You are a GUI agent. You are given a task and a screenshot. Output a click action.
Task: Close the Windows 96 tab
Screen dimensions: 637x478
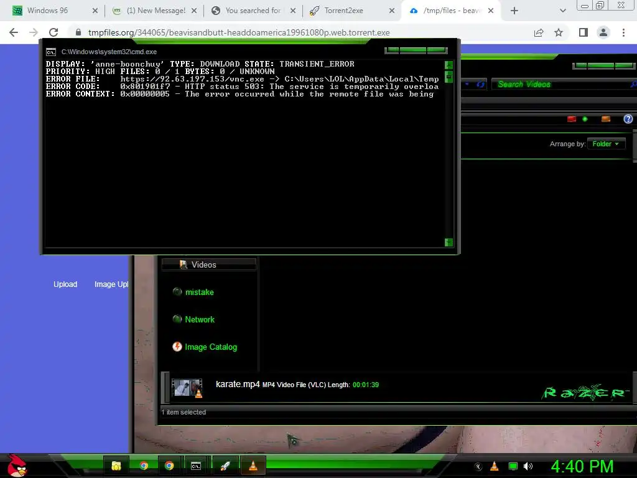coord(95,11)
